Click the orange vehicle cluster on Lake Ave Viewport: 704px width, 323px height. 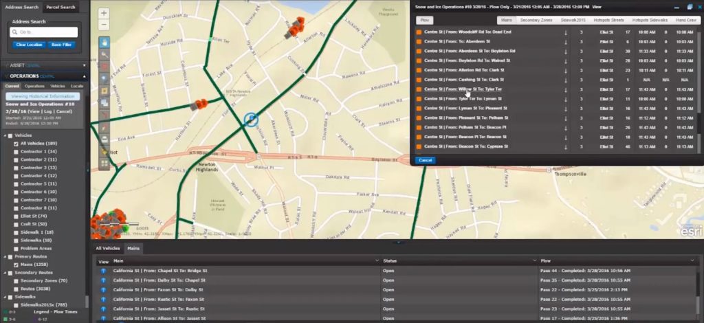(x=201, y=104)
